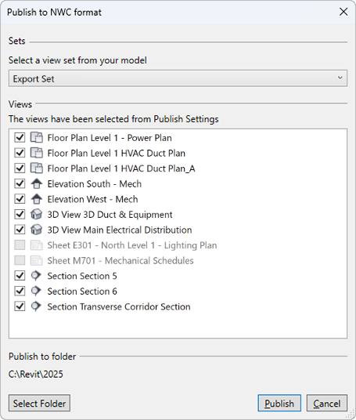
Task: Click the 3D icon for Main Electrical Distribution
Action: [x=36, y=230]
